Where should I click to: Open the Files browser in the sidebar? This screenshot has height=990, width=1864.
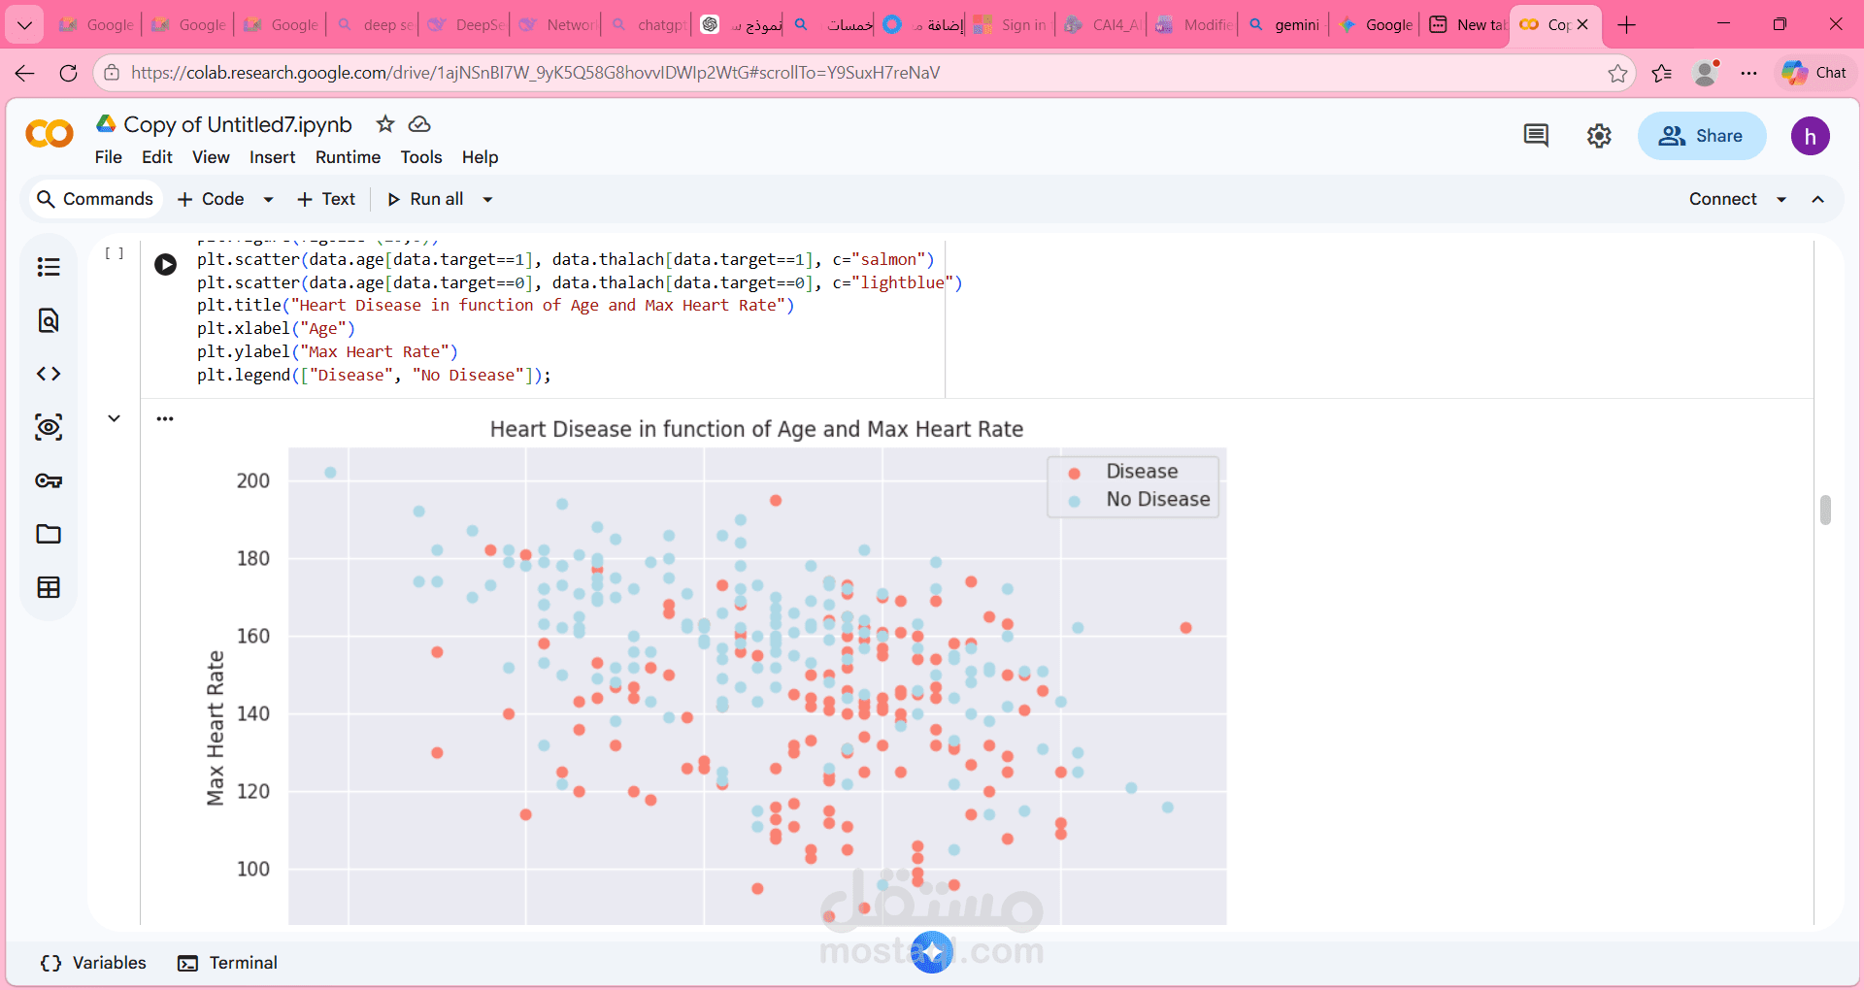pos(49,534)
